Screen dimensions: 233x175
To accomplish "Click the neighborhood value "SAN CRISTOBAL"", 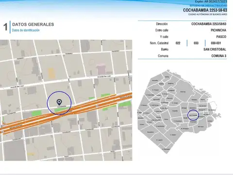I will (x=215, y=50).
